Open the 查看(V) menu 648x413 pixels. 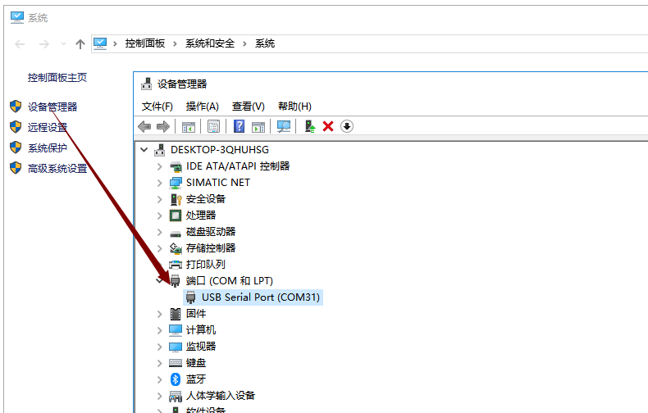[x=248, y=107]
